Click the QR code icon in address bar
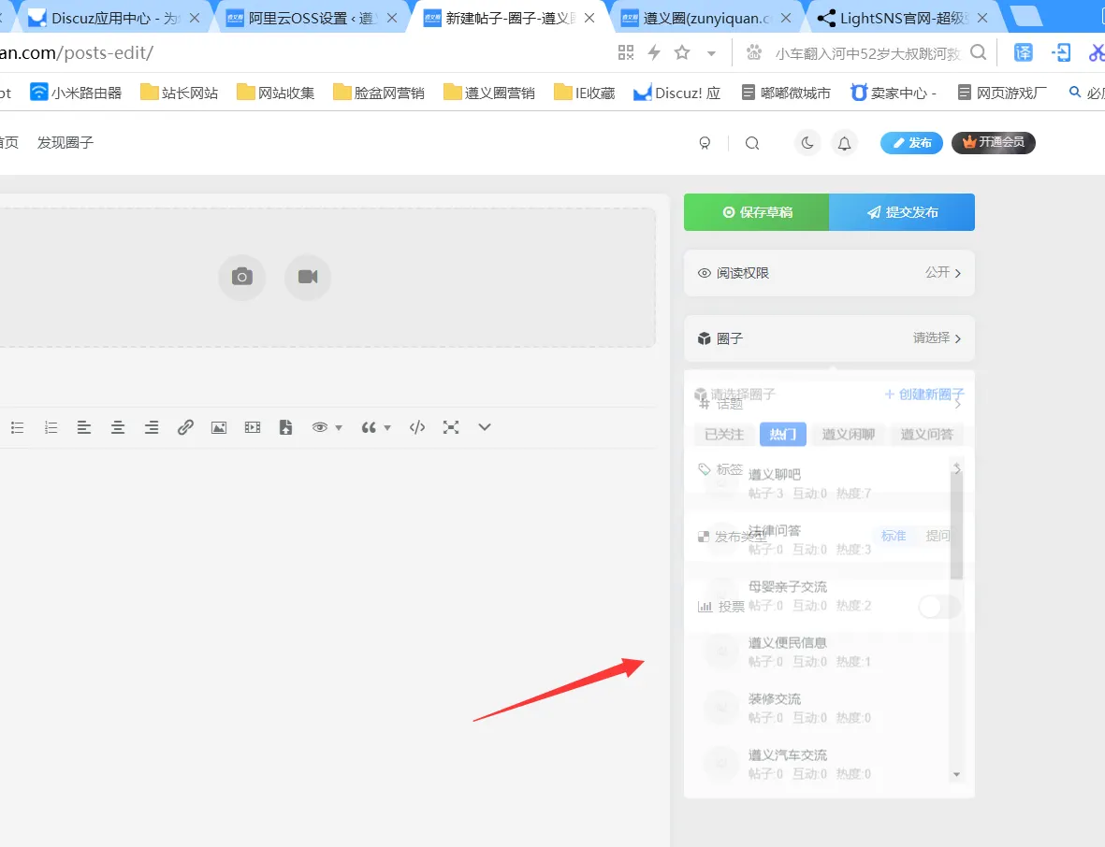Viewport: 1105px width, 847px height. tap(626, 52)
